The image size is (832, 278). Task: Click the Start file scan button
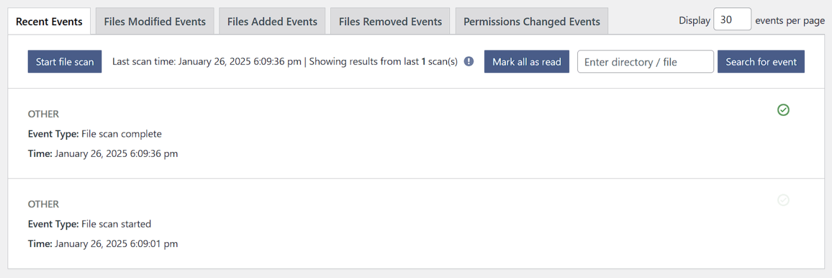tap(65, 62)
